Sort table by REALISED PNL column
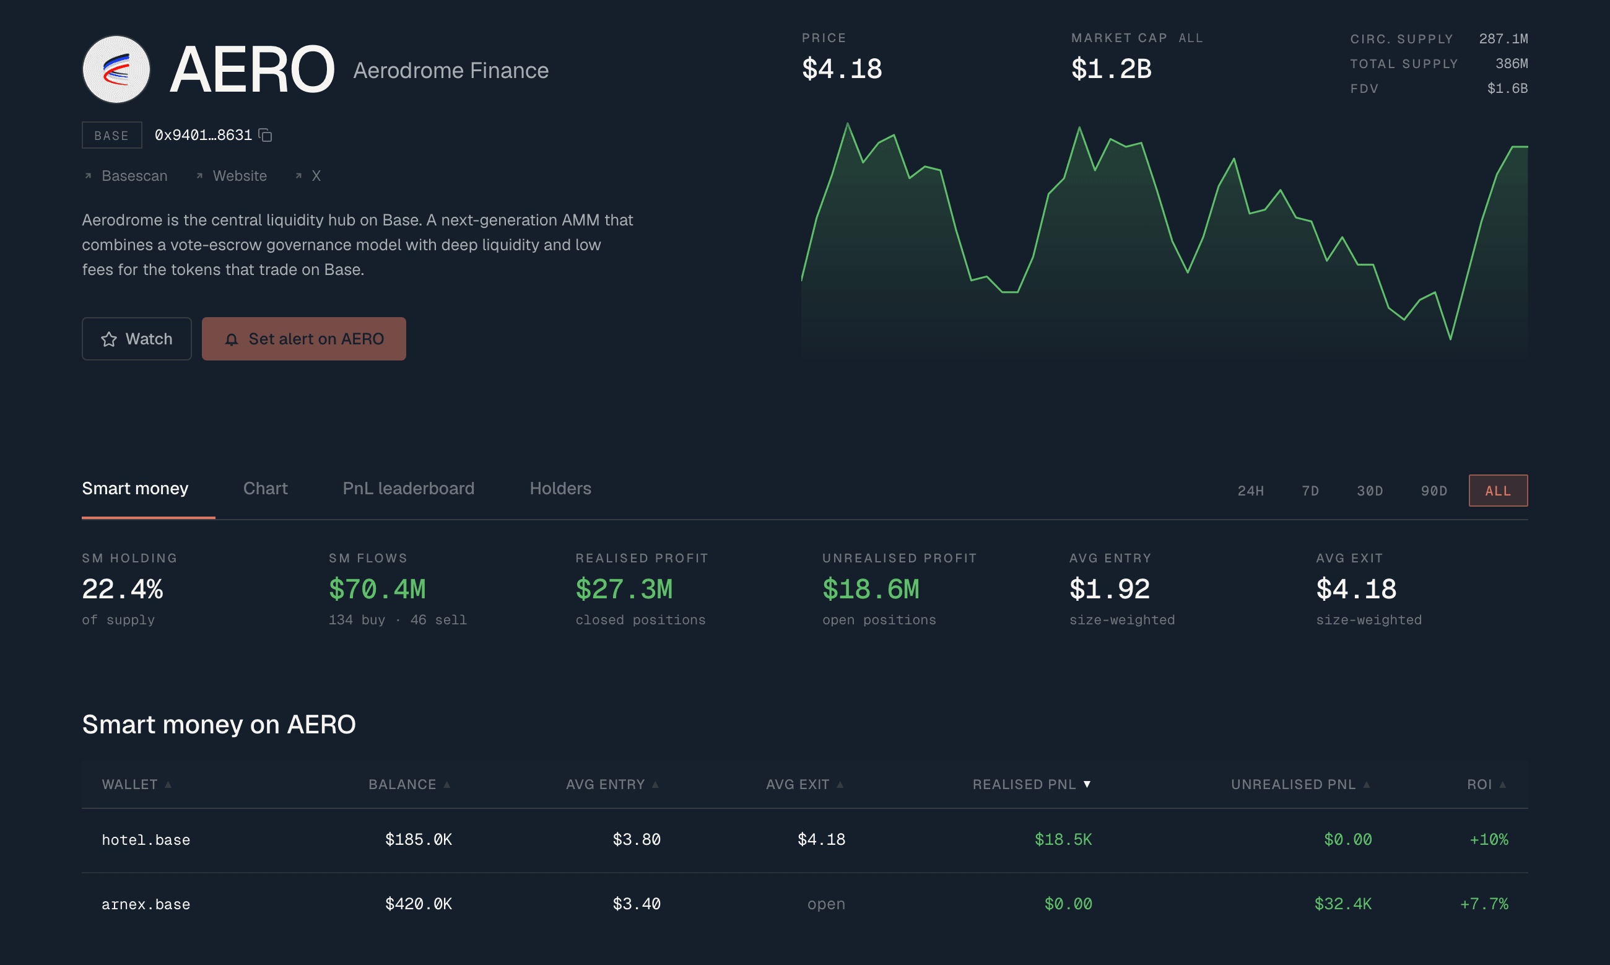Viewport: 1610px width, 965px height. (x=1032, y=784)
